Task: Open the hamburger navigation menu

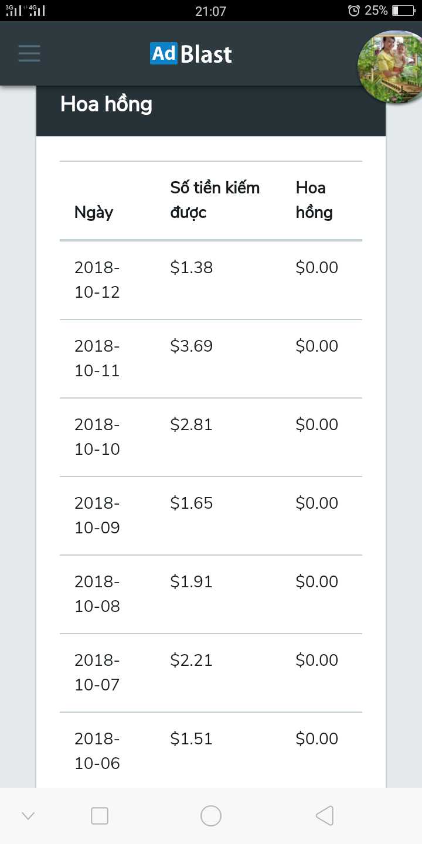Action: coord(29,53)
